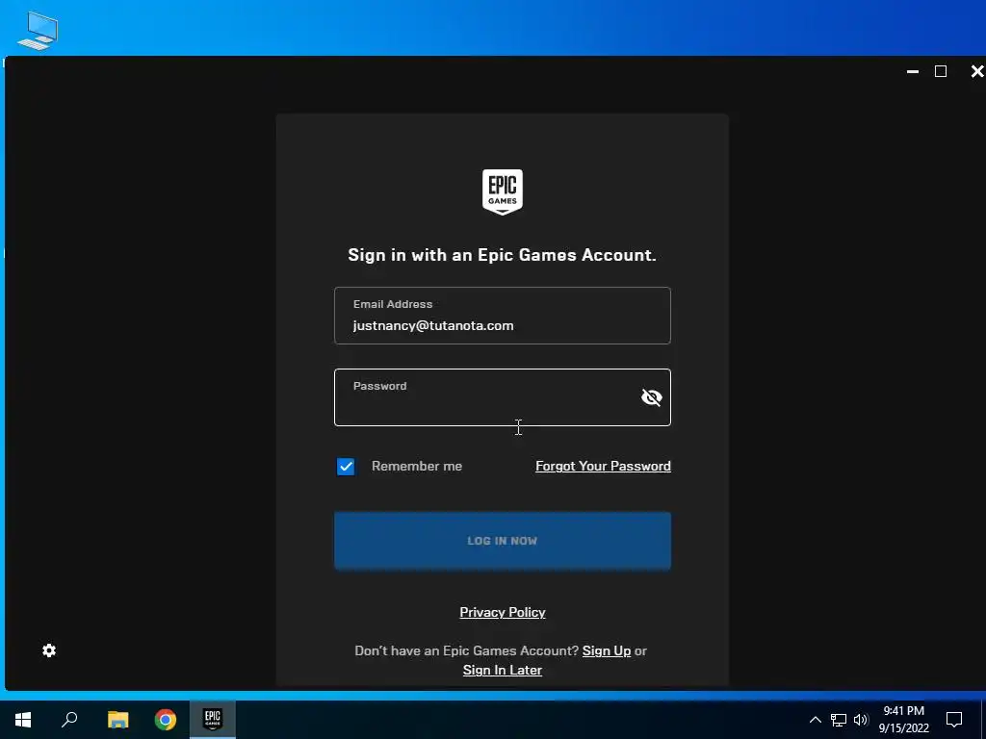Open the network status tray icon
The image size is (986, 739).
[x=839, y=720]
